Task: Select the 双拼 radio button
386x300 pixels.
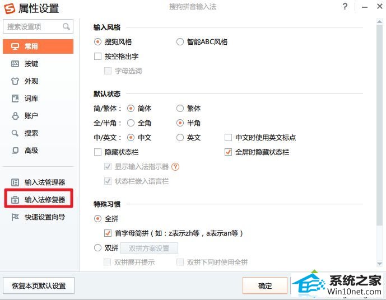Action: click(97, 247)
